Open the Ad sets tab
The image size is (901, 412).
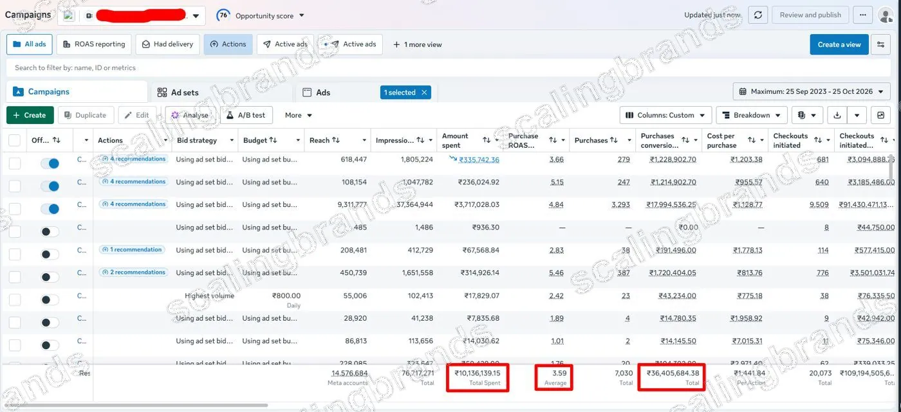click(x=178, y=92)
